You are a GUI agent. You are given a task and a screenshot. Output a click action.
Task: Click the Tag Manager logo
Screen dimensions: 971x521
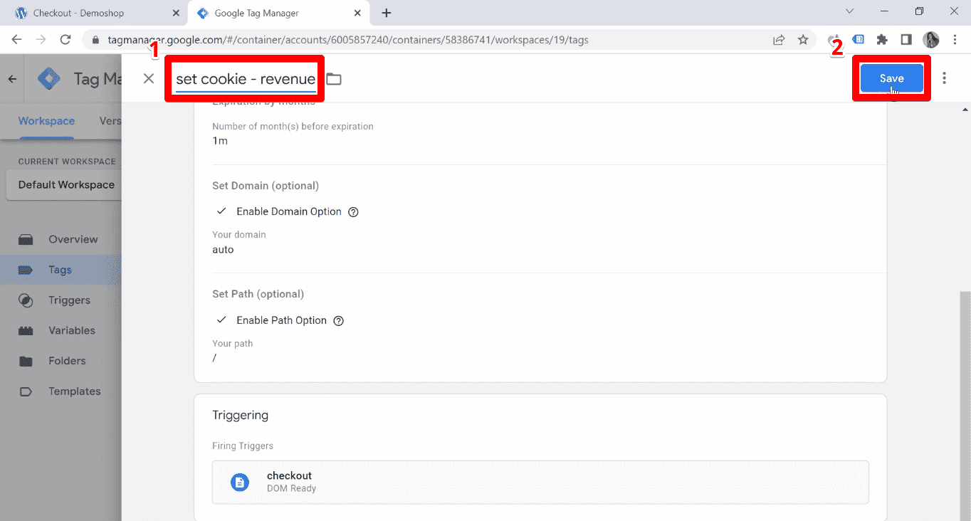[x=48, y=78]
